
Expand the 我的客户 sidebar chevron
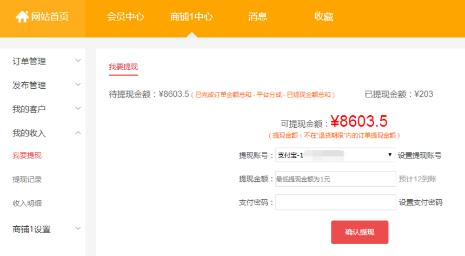pos(78,108)
